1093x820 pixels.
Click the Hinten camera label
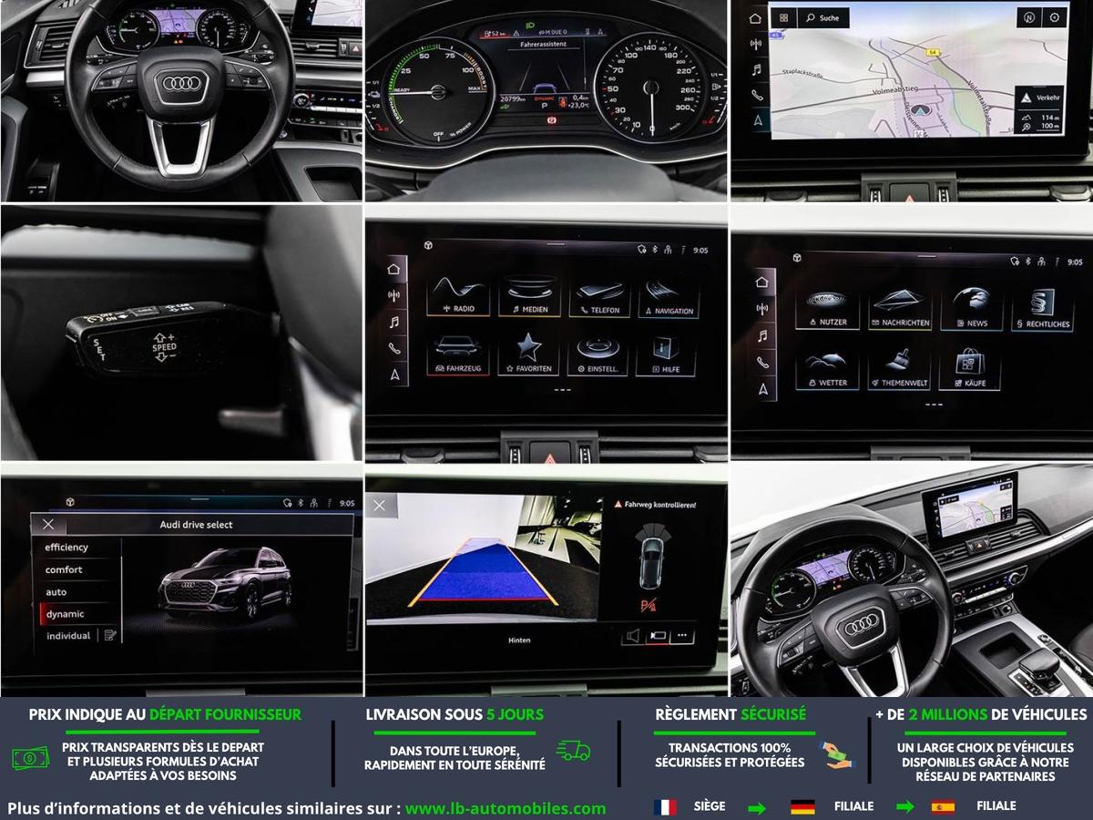click(x=519, y=641)
